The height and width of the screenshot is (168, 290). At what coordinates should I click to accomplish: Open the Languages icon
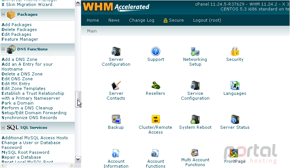tap(235, 85)
